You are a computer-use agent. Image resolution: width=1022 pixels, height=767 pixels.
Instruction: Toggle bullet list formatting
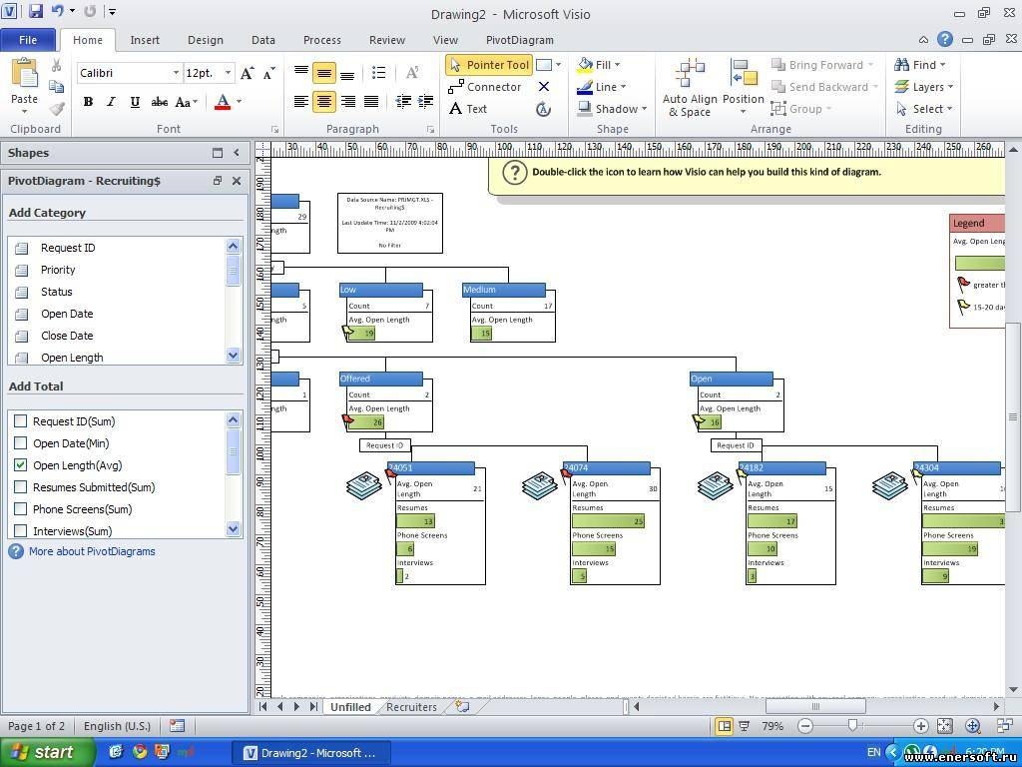(378, 72)
